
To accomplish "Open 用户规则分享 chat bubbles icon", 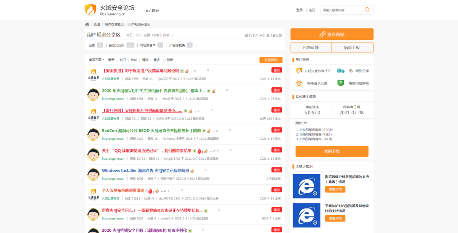I will pos(341,71).
